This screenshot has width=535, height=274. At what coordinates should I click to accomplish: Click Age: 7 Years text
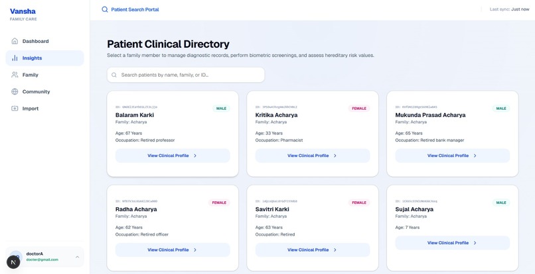coord(408,228)
